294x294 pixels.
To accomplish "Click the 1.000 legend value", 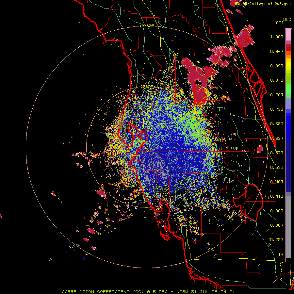I will [x=277, y=37].
